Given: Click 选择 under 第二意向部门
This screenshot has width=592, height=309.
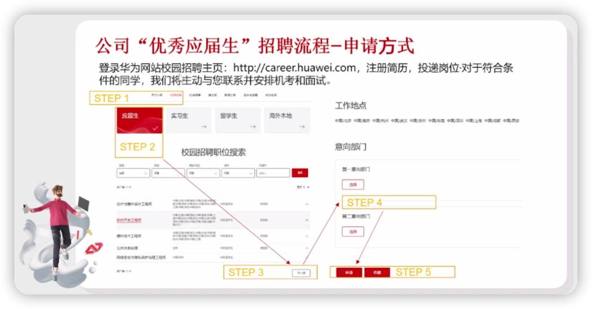Looking at the screenshot, I should point(353,232).
